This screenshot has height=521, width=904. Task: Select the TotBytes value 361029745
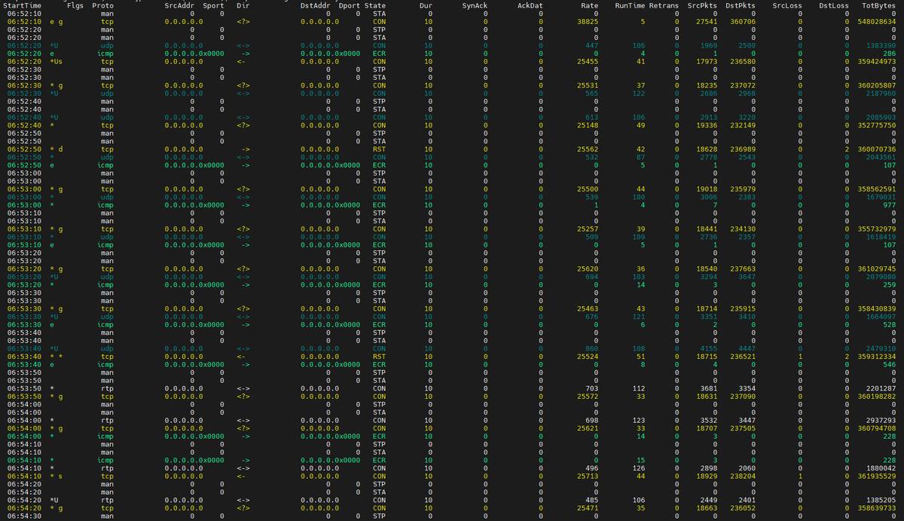tap(876, 268)
